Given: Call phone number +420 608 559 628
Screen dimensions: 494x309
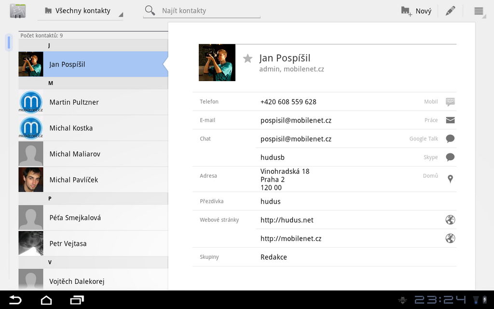Looking at the screenshot, I should 288,102.
